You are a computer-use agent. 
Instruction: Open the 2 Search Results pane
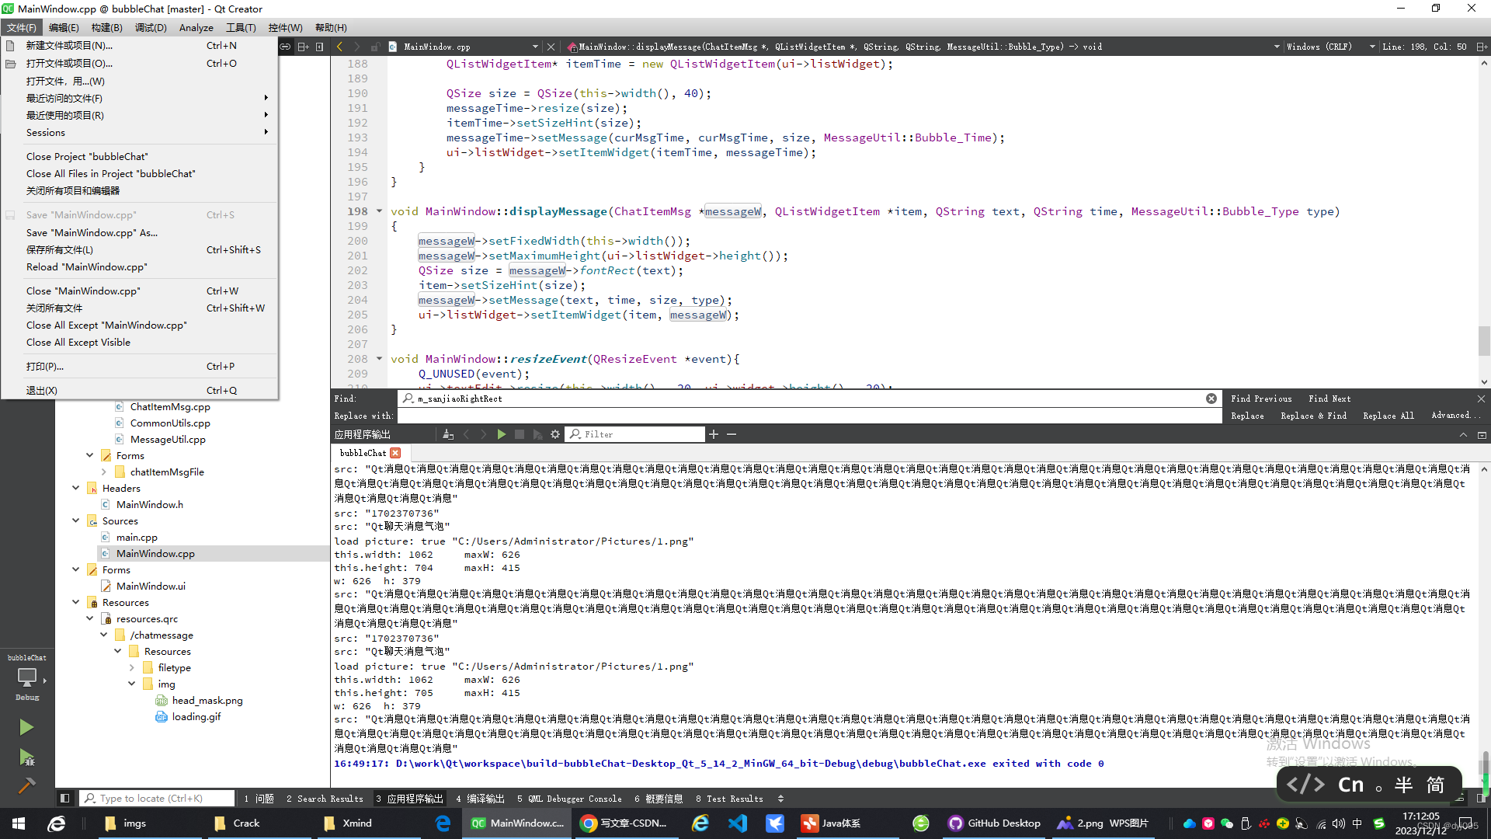point(325,798)
